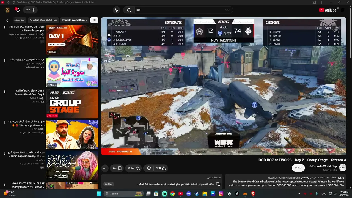Viewport: 352px width, 198px height.
Task: Open File Explorer from the taskbar
Action: click(x=205, y=194)
